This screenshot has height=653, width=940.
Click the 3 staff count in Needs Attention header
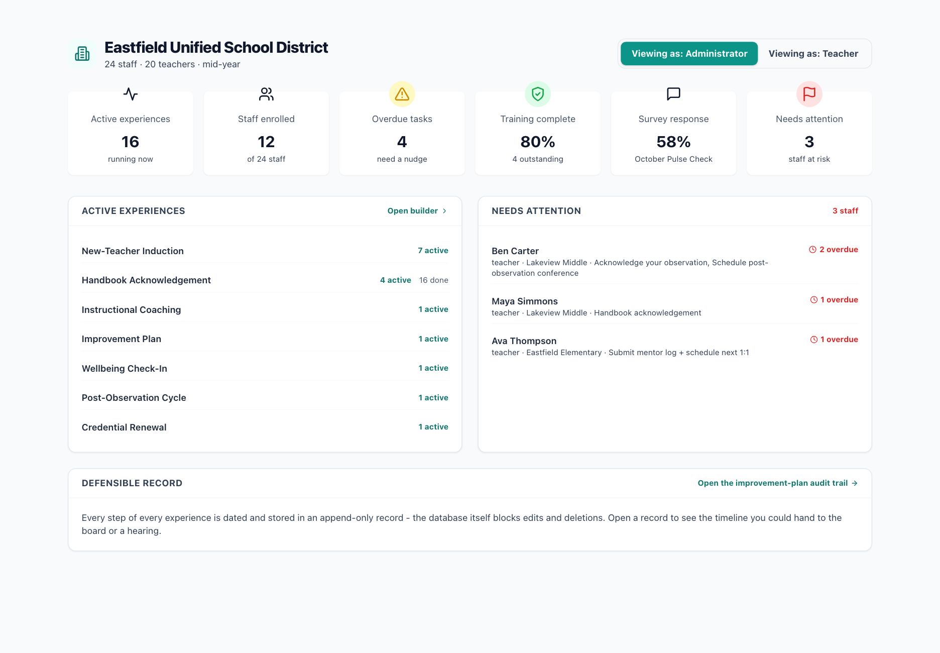tap(845, 211)
